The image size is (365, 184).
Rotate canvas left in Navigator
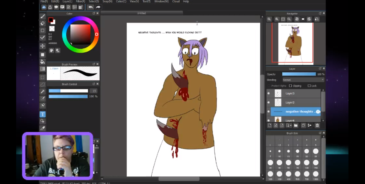297,19
